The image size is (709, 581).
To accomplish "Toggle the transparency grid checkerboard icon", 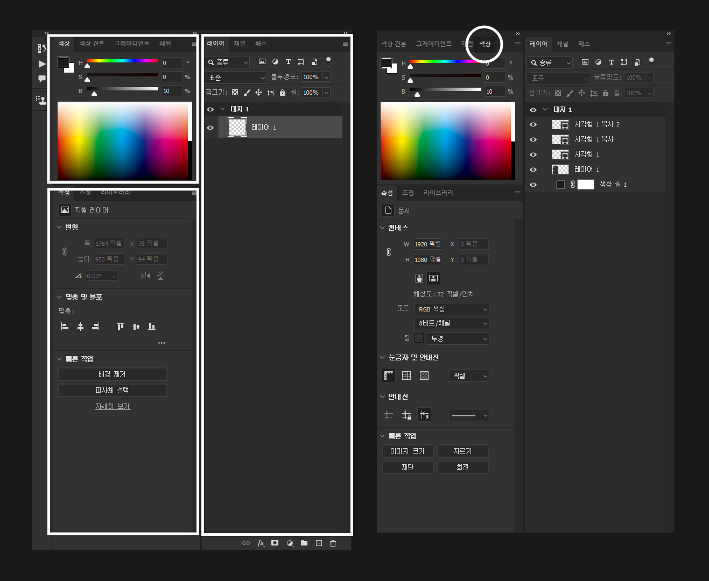I will click(424, 375).
